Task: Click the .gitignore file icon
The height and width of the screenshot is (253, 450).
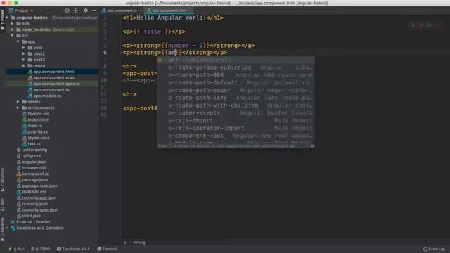Action: [x=19, y=156]
